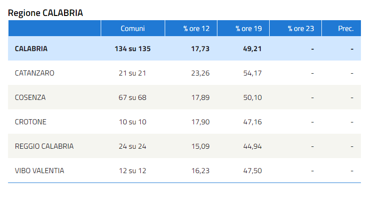Click the Comuni column header

(133, 29)
